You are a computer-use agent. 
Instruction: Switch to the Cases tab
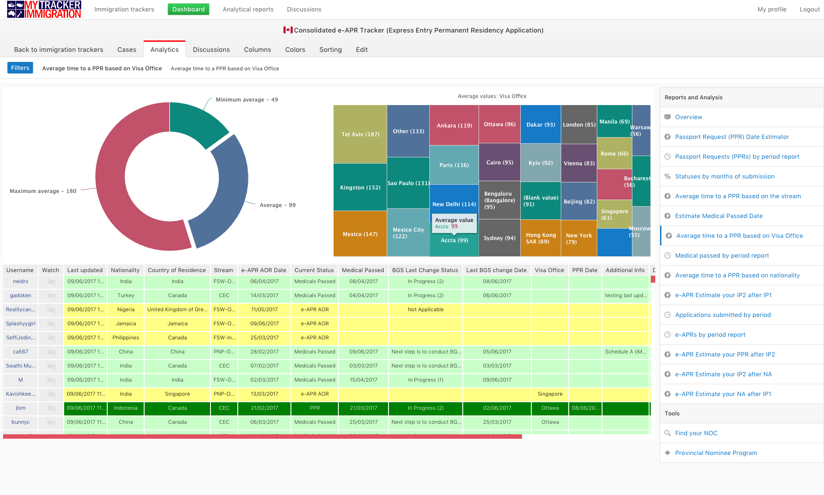(127, 50)
